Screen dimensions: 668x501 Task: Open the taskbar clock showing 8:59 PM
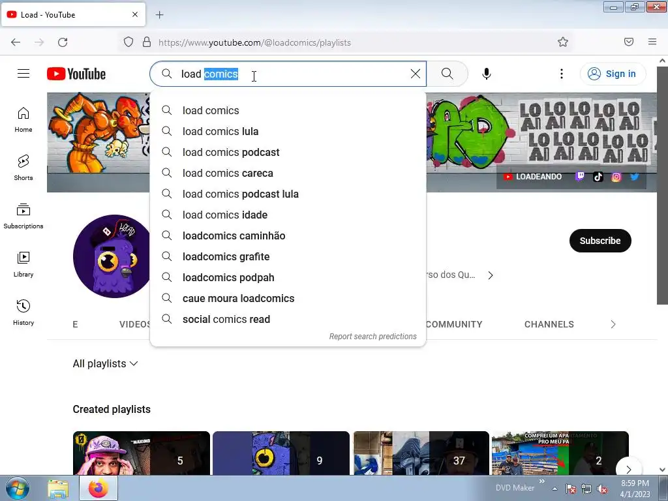pyautogui.click(x=635, y=489)
